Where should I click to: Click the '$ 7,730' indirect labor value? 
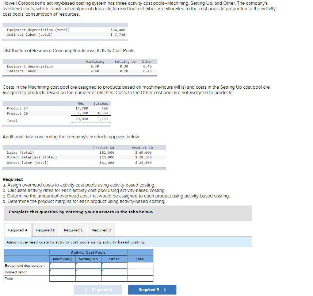(x=118, y=35)
